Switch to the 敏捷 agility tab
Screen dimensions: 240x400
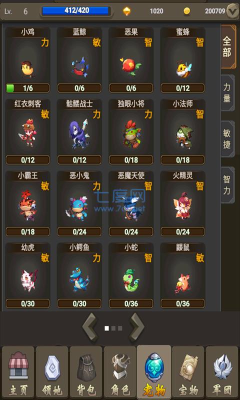[x=227, y=139]
